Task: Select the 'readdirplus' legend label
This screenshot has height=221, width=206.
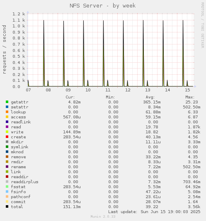Action: click(x=24, y=182)
